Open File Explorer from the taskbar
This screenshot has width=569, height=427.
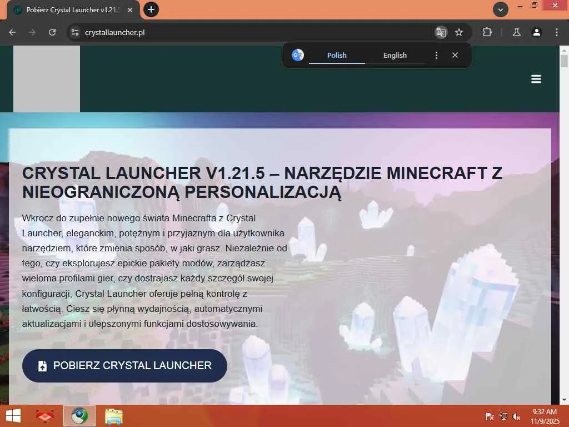pyautogui.click(x=113, y=416)
